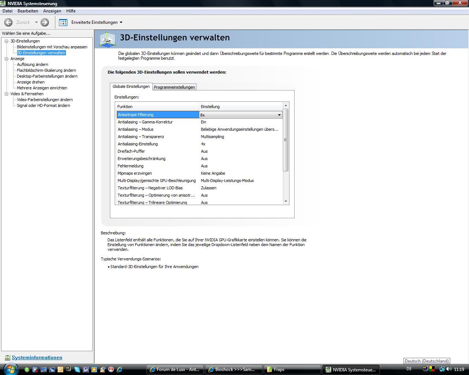Select the Antialiasing – Modus row
The width and height of the screenshot is (469, 375).
click(200, 129)
